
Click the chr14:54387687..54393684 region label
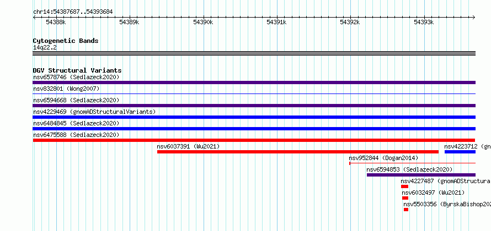(x=73, y=12)
